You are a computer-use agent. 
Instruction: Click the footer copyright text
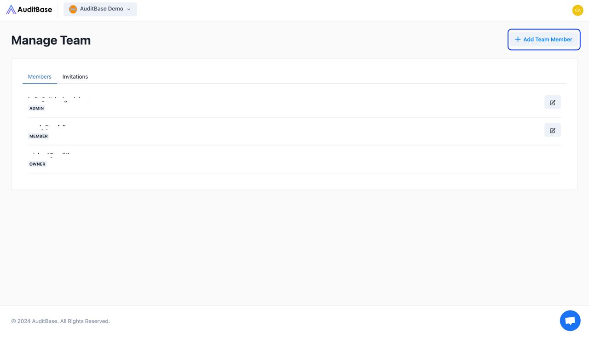pos(60,321)
